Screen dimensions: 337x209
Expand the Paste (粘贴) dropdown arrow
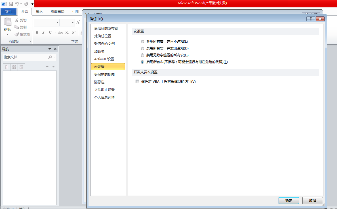(7, 34)
